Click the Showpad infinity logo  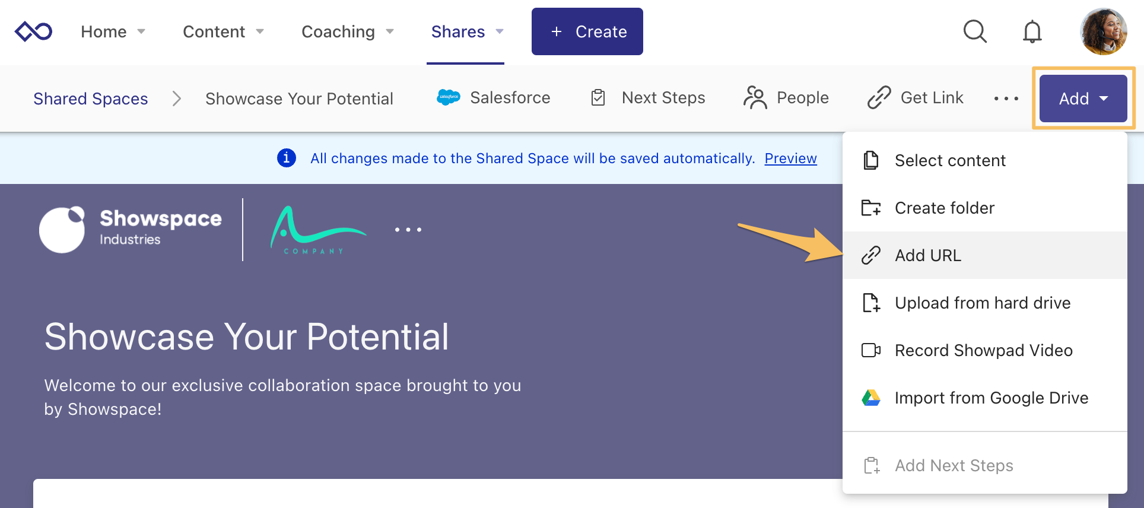[34, 31]
